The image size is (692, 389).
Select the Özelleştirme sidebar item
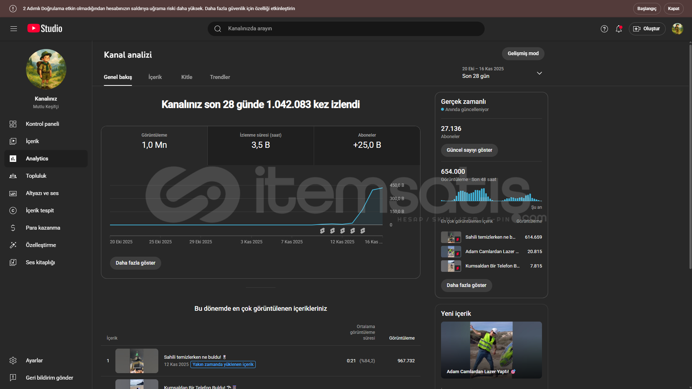tap(41, 245)
